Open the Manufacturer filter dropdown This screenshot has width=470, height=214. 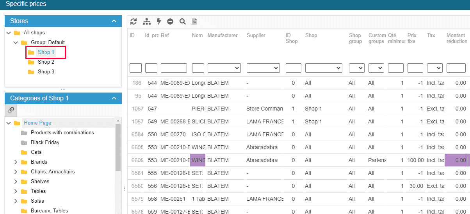click(x=224, y=68)
